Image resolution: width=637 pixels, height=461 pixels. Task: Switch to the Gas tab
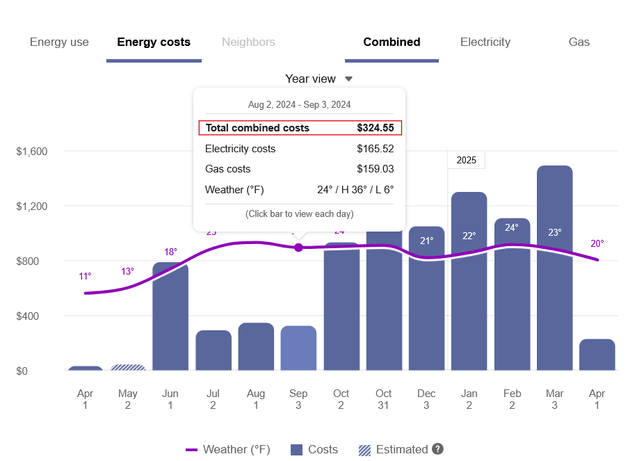[579, 42]
